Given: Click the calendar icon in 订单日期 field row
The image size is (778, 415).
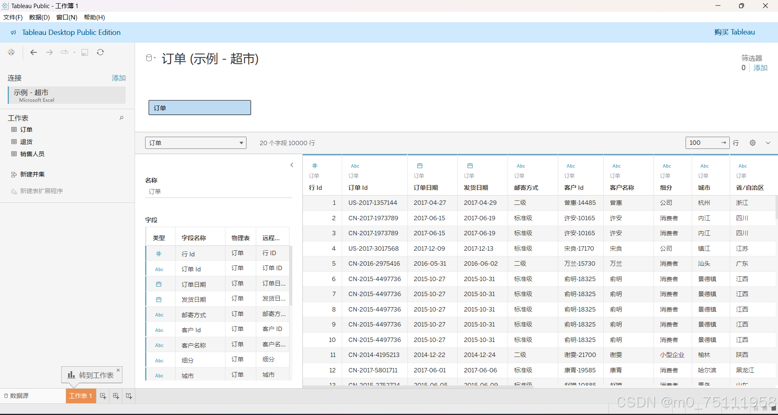Looking at the screenshot, I should pyautogui.click(x=159, y=284).
